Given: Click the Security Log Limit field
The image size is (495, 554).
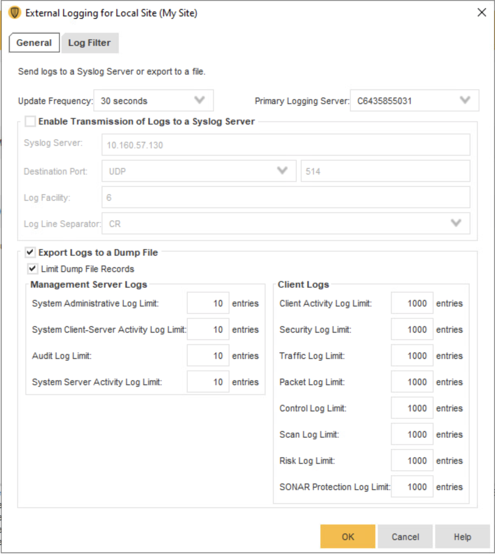Looking at the screenshot, I should [x=412, y=329].
